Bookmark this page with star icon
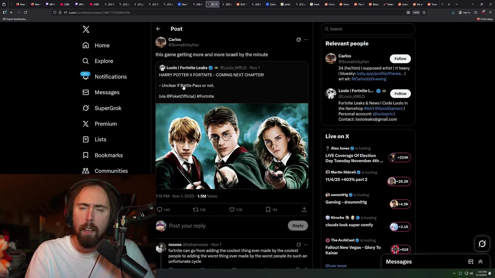This screenshot has width=495, height=278. pyautogui.click(x=424, y=12)
